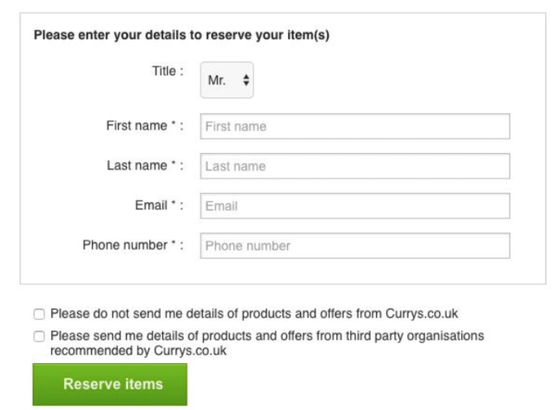Image resolution: width=553 pixels, height=410 pixels.
Task: Click the required asterisk beside Phone number
Action: click(173, 244)
